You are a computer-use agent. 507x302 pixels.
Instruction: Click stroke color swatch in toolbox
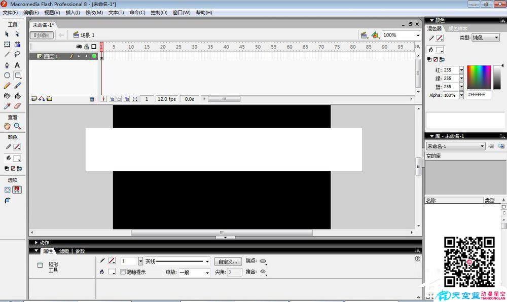(x=17, y=146)
